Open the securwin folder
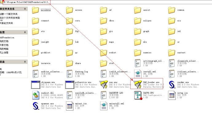 [35, 63]
